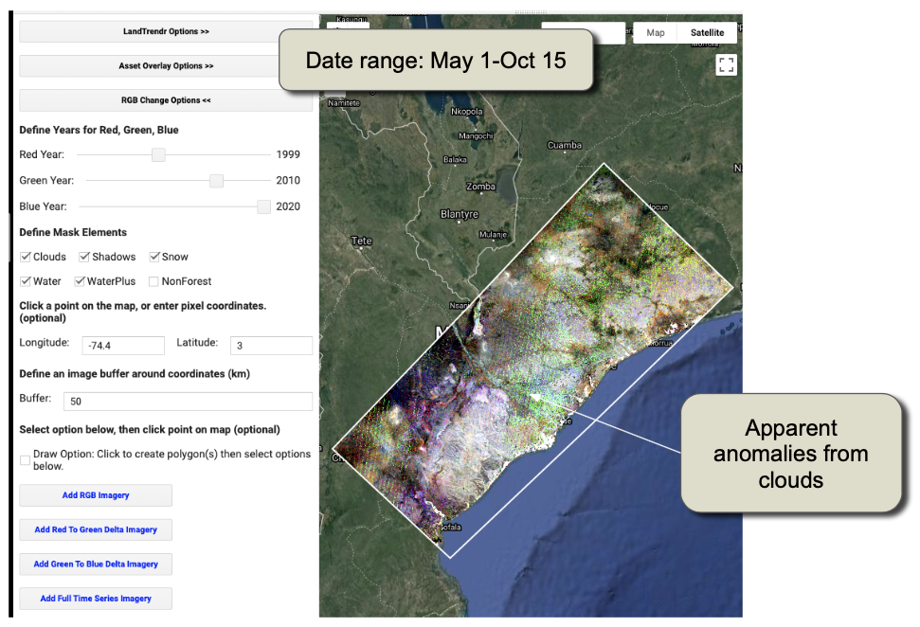Toggle fullscreen map view icon
The image size is (920, 627).
pos(727,65)
